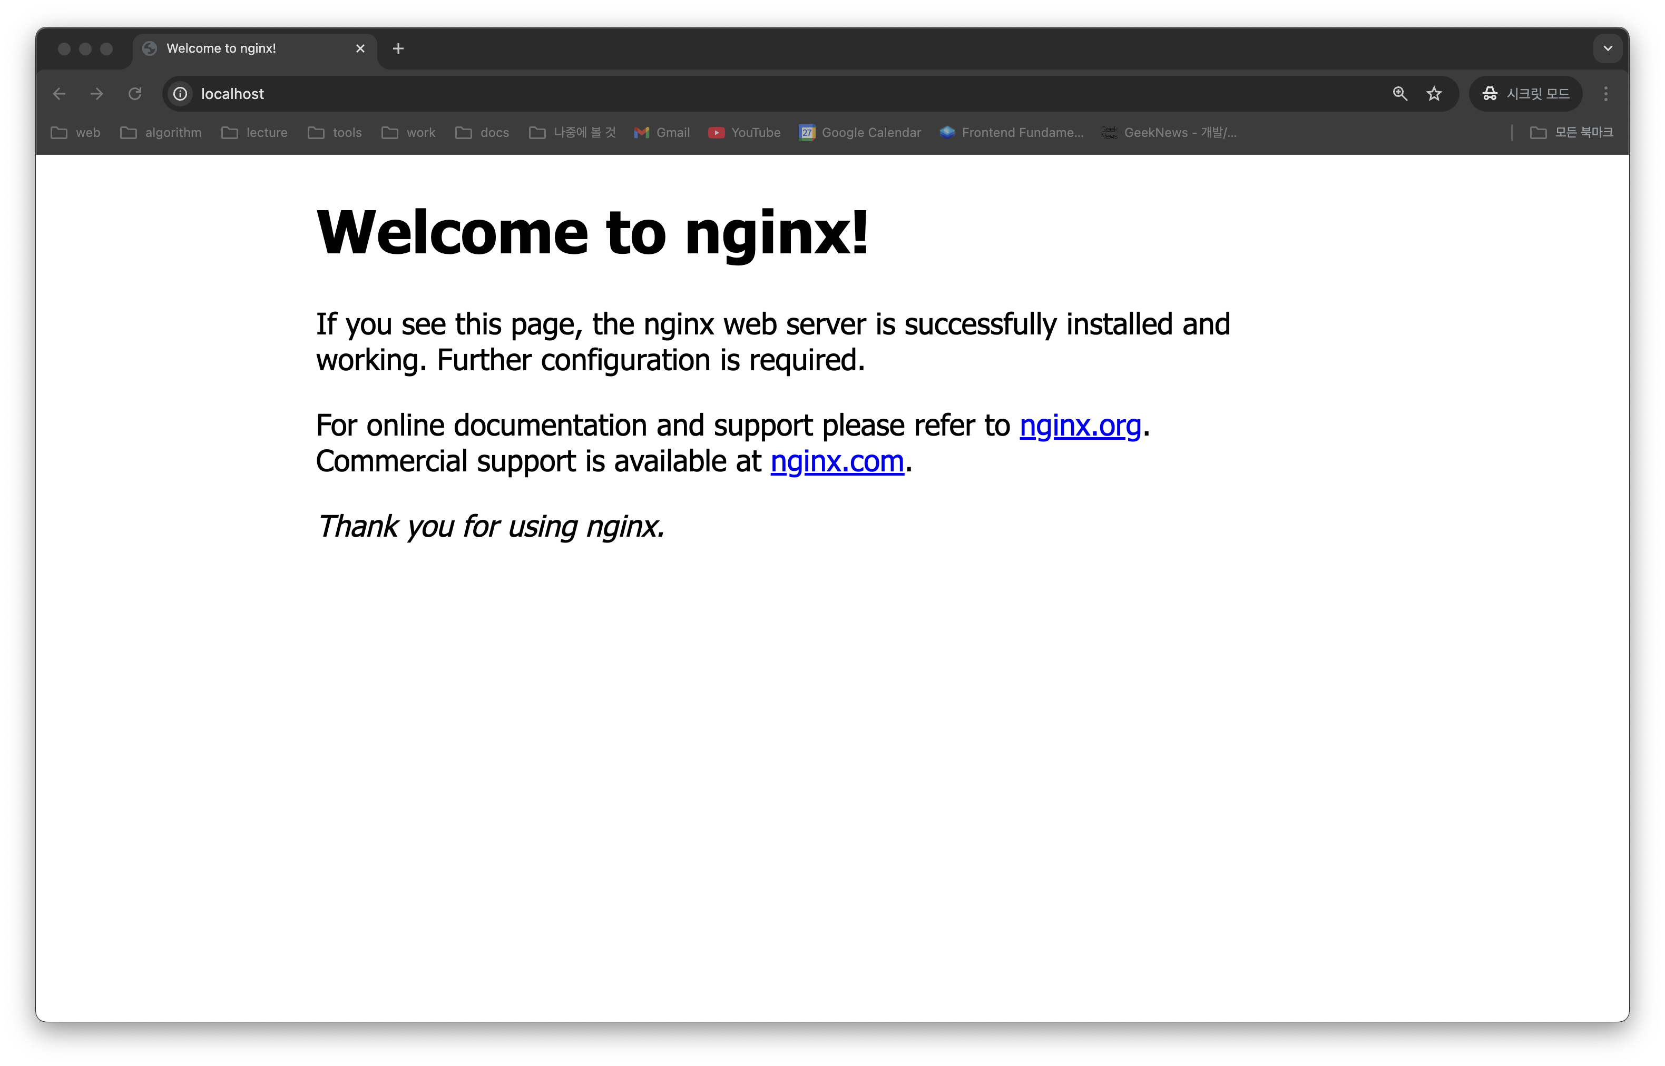Expand the 모든 북마크 folder
The height and width of the screenshot is (1066, 1665).
pyautogui.click(x=1572, y=132)
